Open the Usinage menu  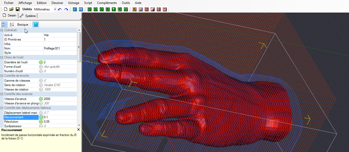73,3
